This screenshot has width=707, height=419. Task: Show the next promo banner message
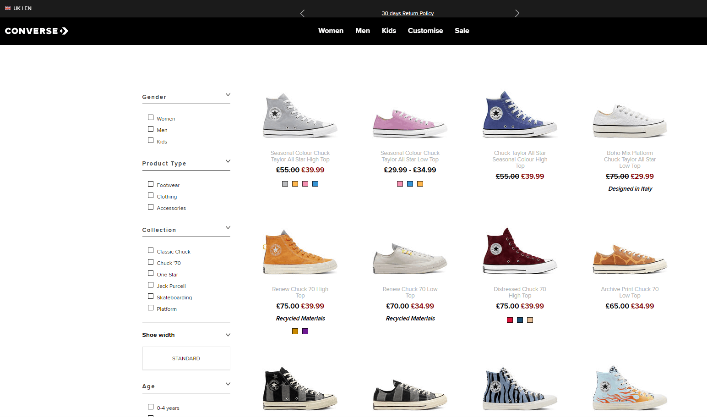[x=517, y=13]
